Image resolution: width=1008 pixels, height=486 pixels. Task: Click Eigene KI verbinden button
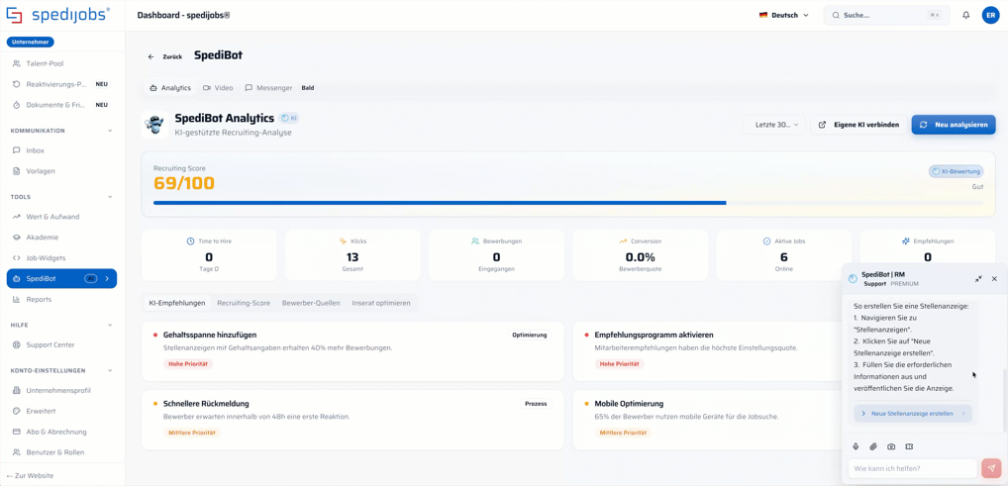[x=858, y=125]
